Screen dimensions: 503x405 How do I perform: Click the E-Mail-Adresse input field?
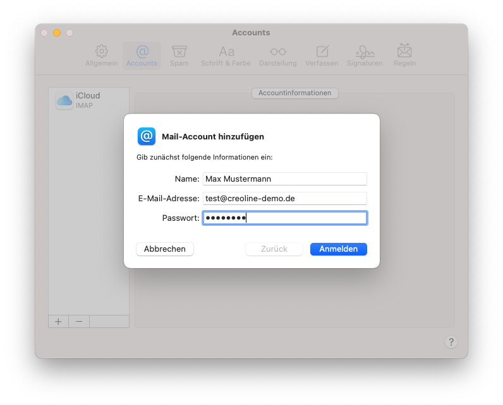point(285,199)
